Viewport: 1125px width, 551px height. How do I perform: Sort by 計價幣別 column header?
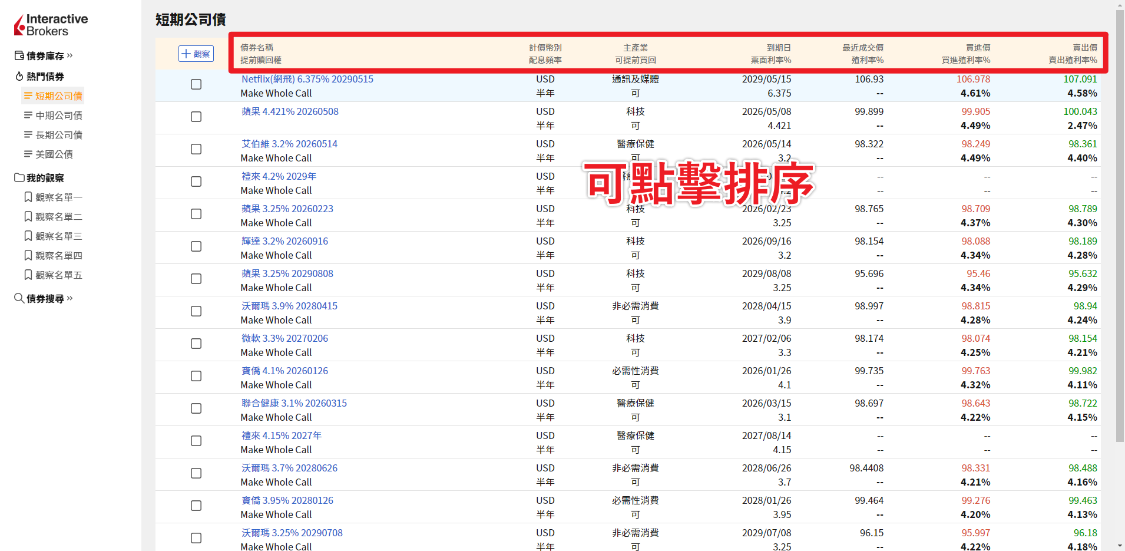(x=545, y=48)
